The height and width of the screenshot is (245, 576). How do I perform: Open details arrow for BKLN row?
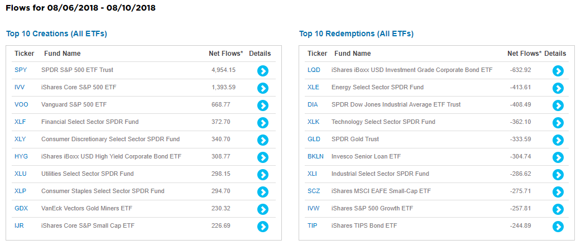pyautogui.click(x=558, y=157)
